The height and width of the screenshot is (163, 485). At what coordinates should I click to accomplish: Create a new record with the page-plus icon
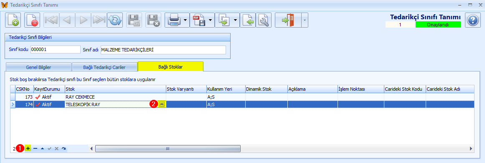click(13, 20)
